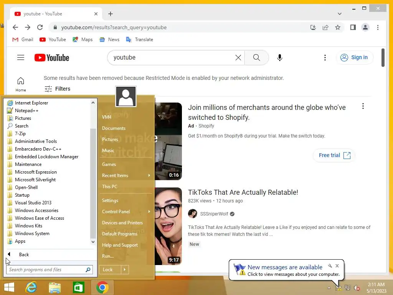Click the Sign in button
The width and height of the screenshot is (393, 295).
click(x=354, y=58)
